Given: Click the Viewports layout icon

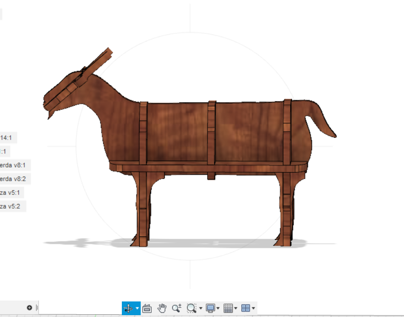Looking at the screenshot, I should tap(246, 308).
